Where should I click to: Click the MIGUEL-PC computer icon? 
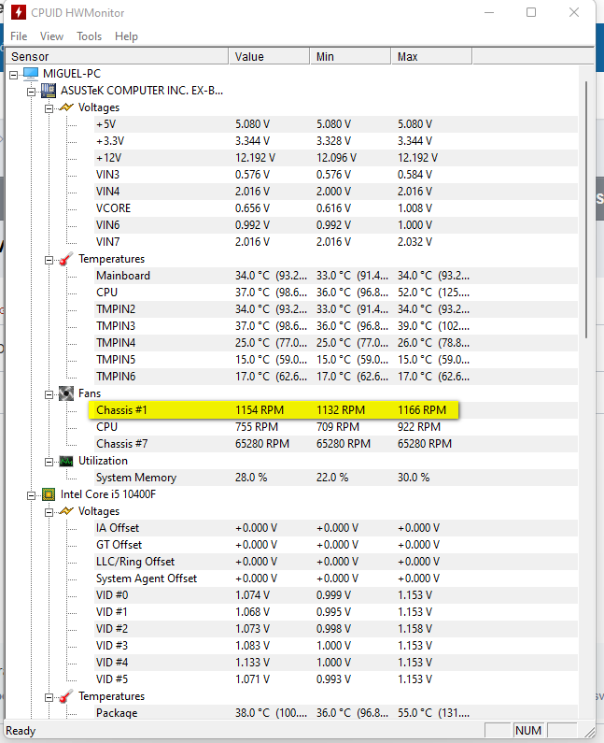pos(31,74)
